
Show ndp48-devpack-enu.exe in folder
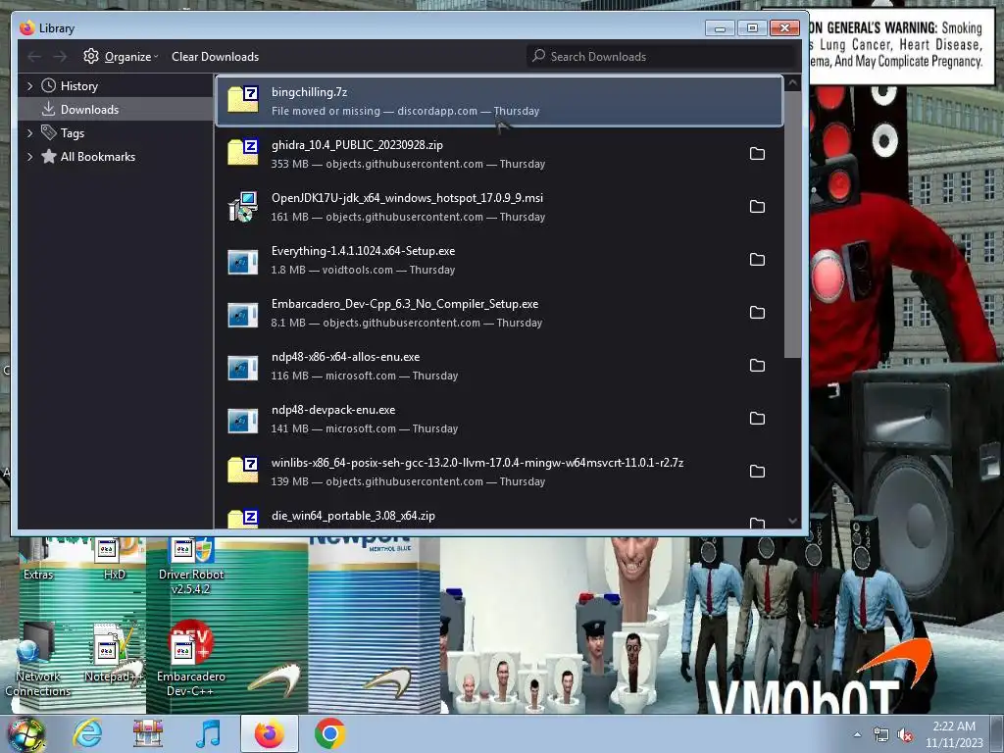757,418
